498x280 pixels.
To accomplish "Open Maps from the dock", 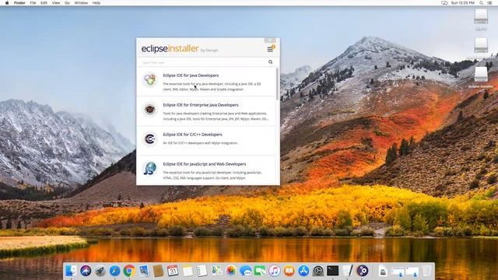I will pyautogui.click(x=216, y=271).
